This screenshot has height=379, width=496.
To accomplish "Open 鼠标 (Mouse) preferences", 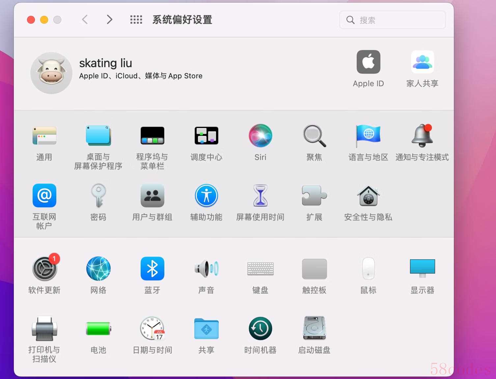I will tap(368, 268).
